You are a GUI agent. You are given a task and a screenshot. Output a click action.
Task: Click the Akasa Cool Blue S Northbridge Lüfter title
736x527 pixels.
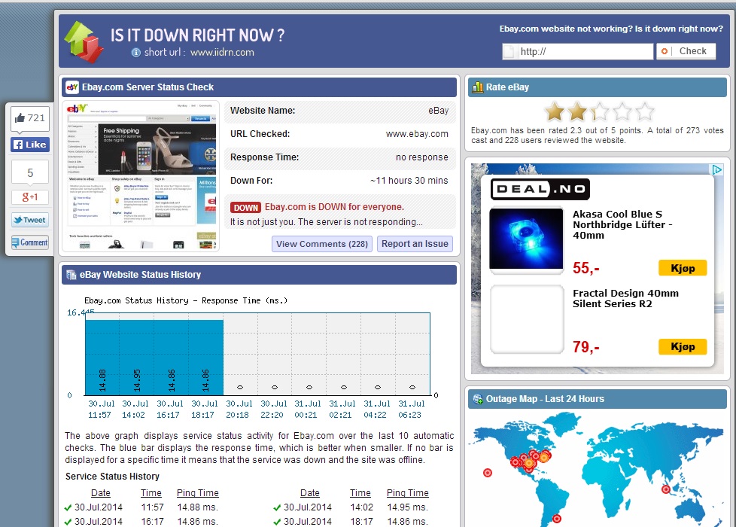coord(622,224)
